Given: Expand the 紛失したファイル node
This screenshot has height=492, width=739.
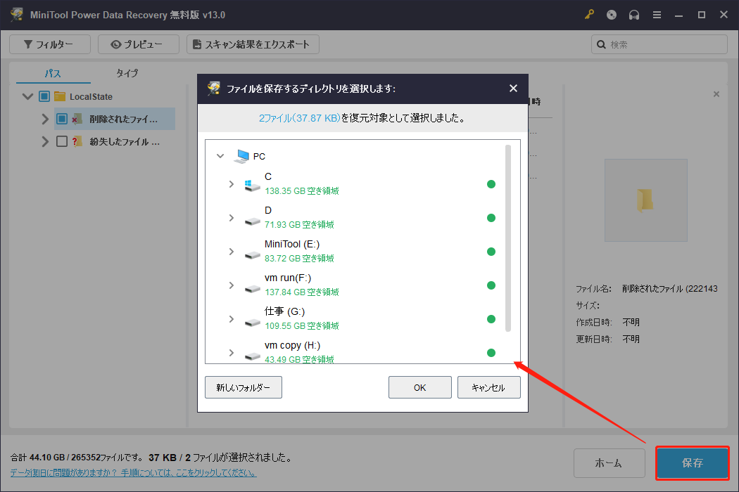Looking at the screenshot, I should (45, 141).
